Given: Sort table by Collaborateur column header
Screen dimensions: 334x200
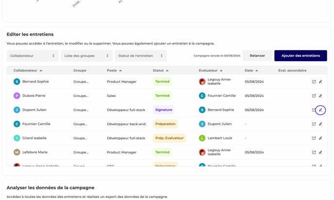Looking at the screenshot, I should 28,70.
